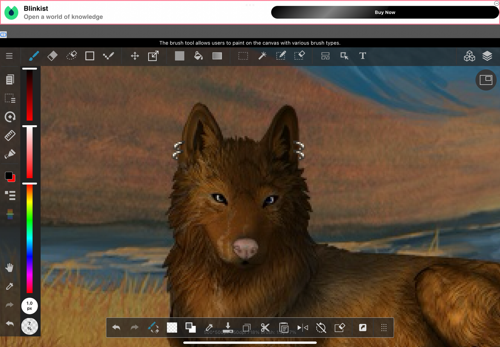Select the gray fill rectangle tool

pyautogui.click(x=179, y=56)
